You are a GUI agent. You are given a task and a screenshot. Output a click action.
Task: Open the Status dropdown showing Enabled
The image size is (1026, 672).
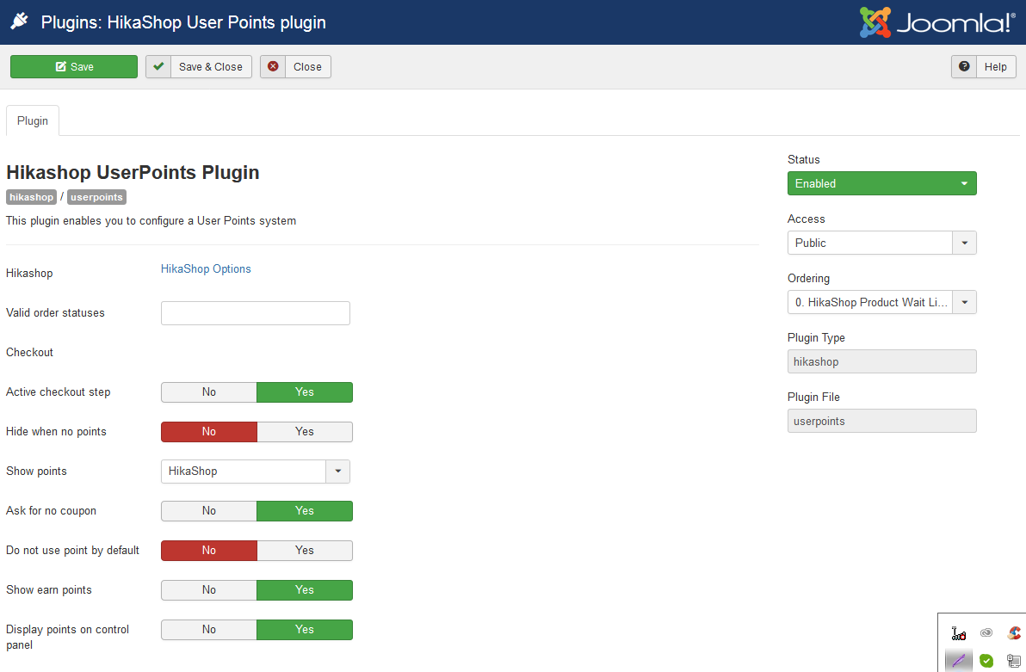[x=881, y=183]
